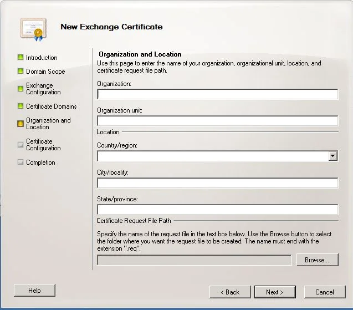Cancel the New Exchange Certificate wizard
353x310 pixels.
point(325,292)
